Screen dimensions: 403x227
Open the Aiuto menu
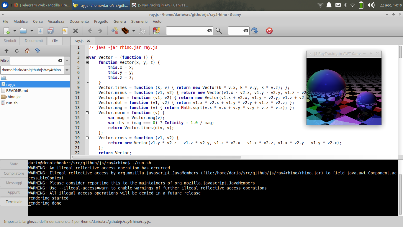click(x=157, y=21)
